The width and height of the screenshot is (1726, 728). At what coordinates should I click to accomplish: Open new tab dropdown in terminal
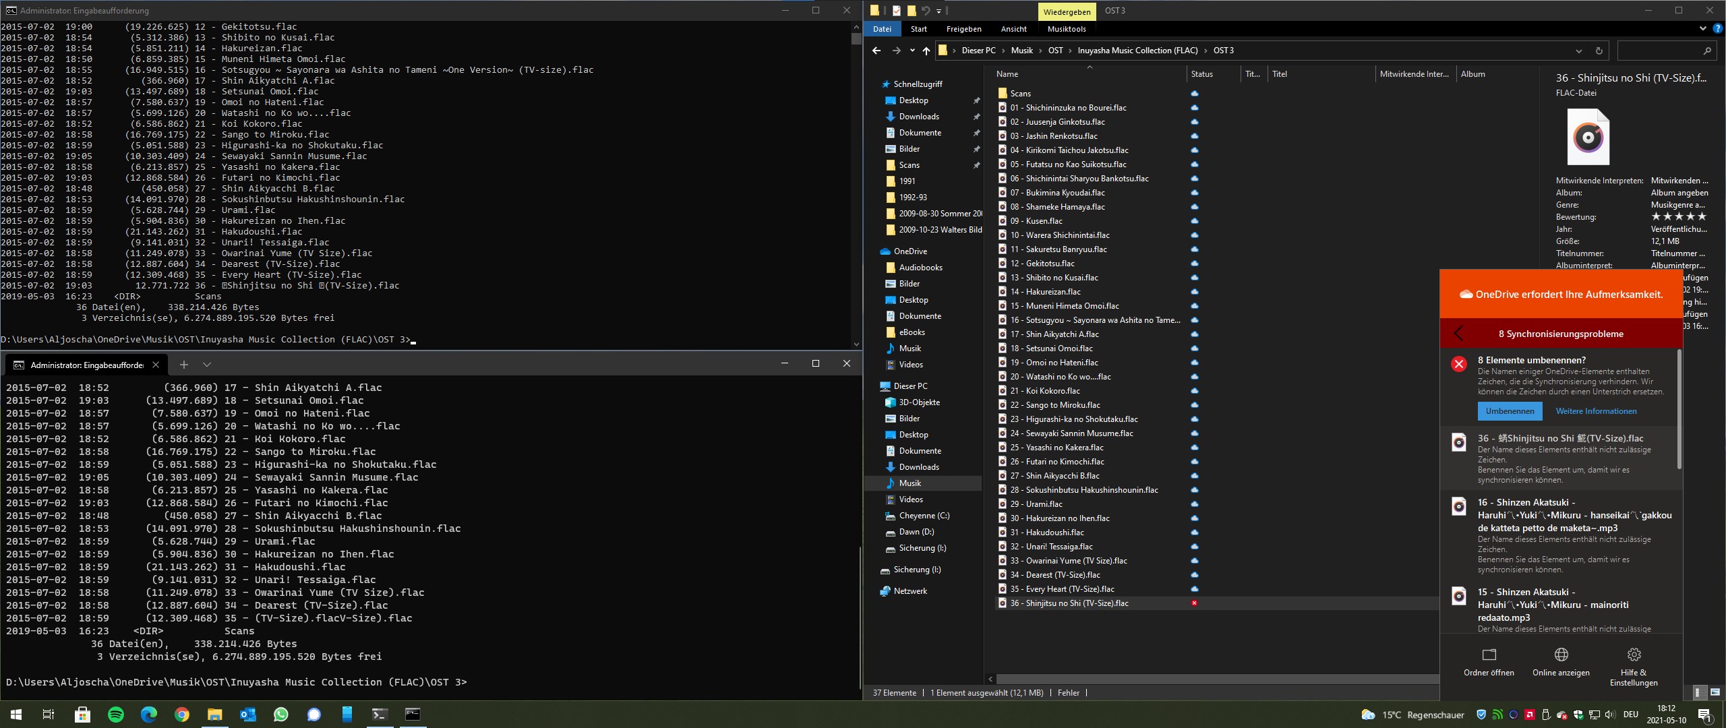pos(207,365)
